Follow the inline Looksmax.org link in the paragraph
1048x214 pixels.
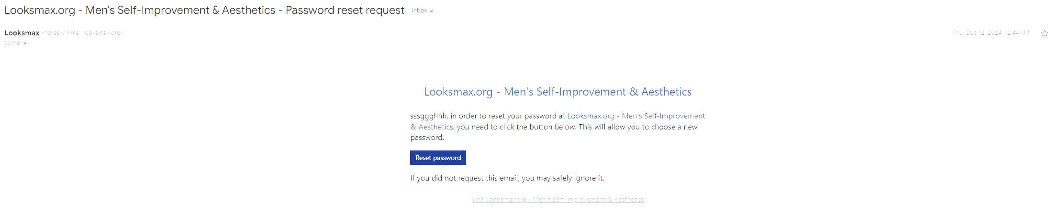636,116
